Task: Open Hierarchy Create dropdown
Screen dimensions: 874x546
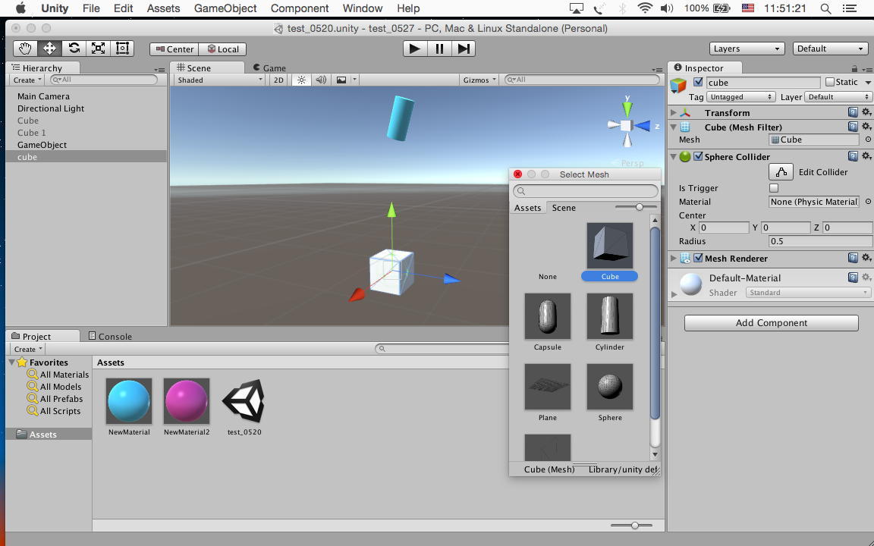Action: click(x=27, y=80)
